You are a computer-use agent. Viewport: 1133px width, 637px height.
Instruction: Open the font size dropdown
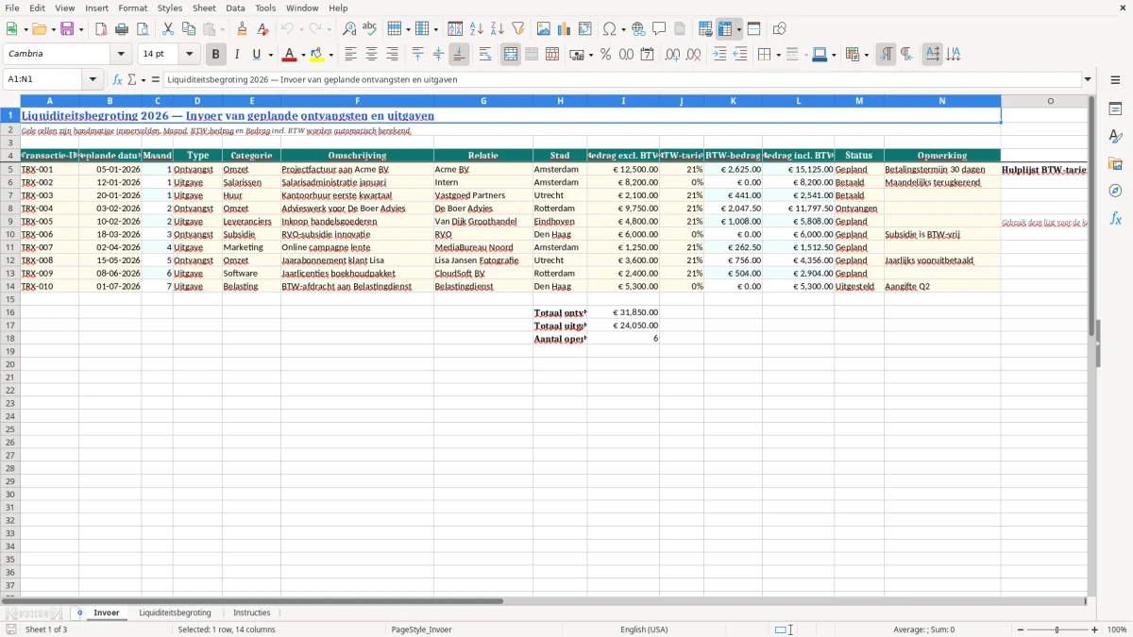click(x=189, y=54)
